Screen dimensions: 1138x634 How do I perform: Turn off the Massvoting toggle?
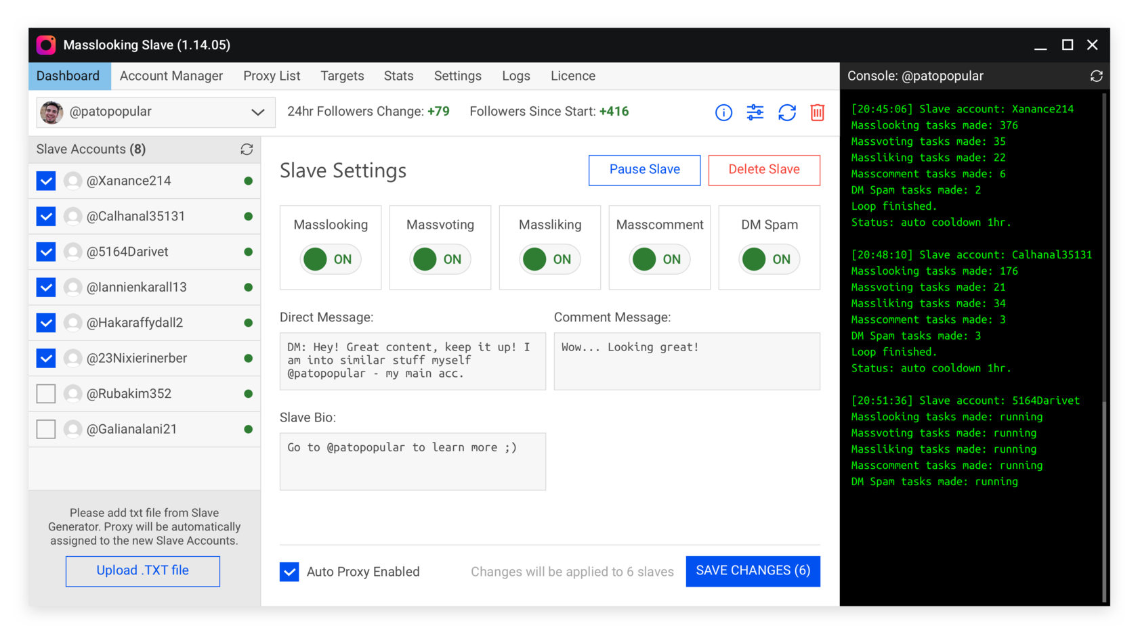pyautogui.click(x=440, y=260)
